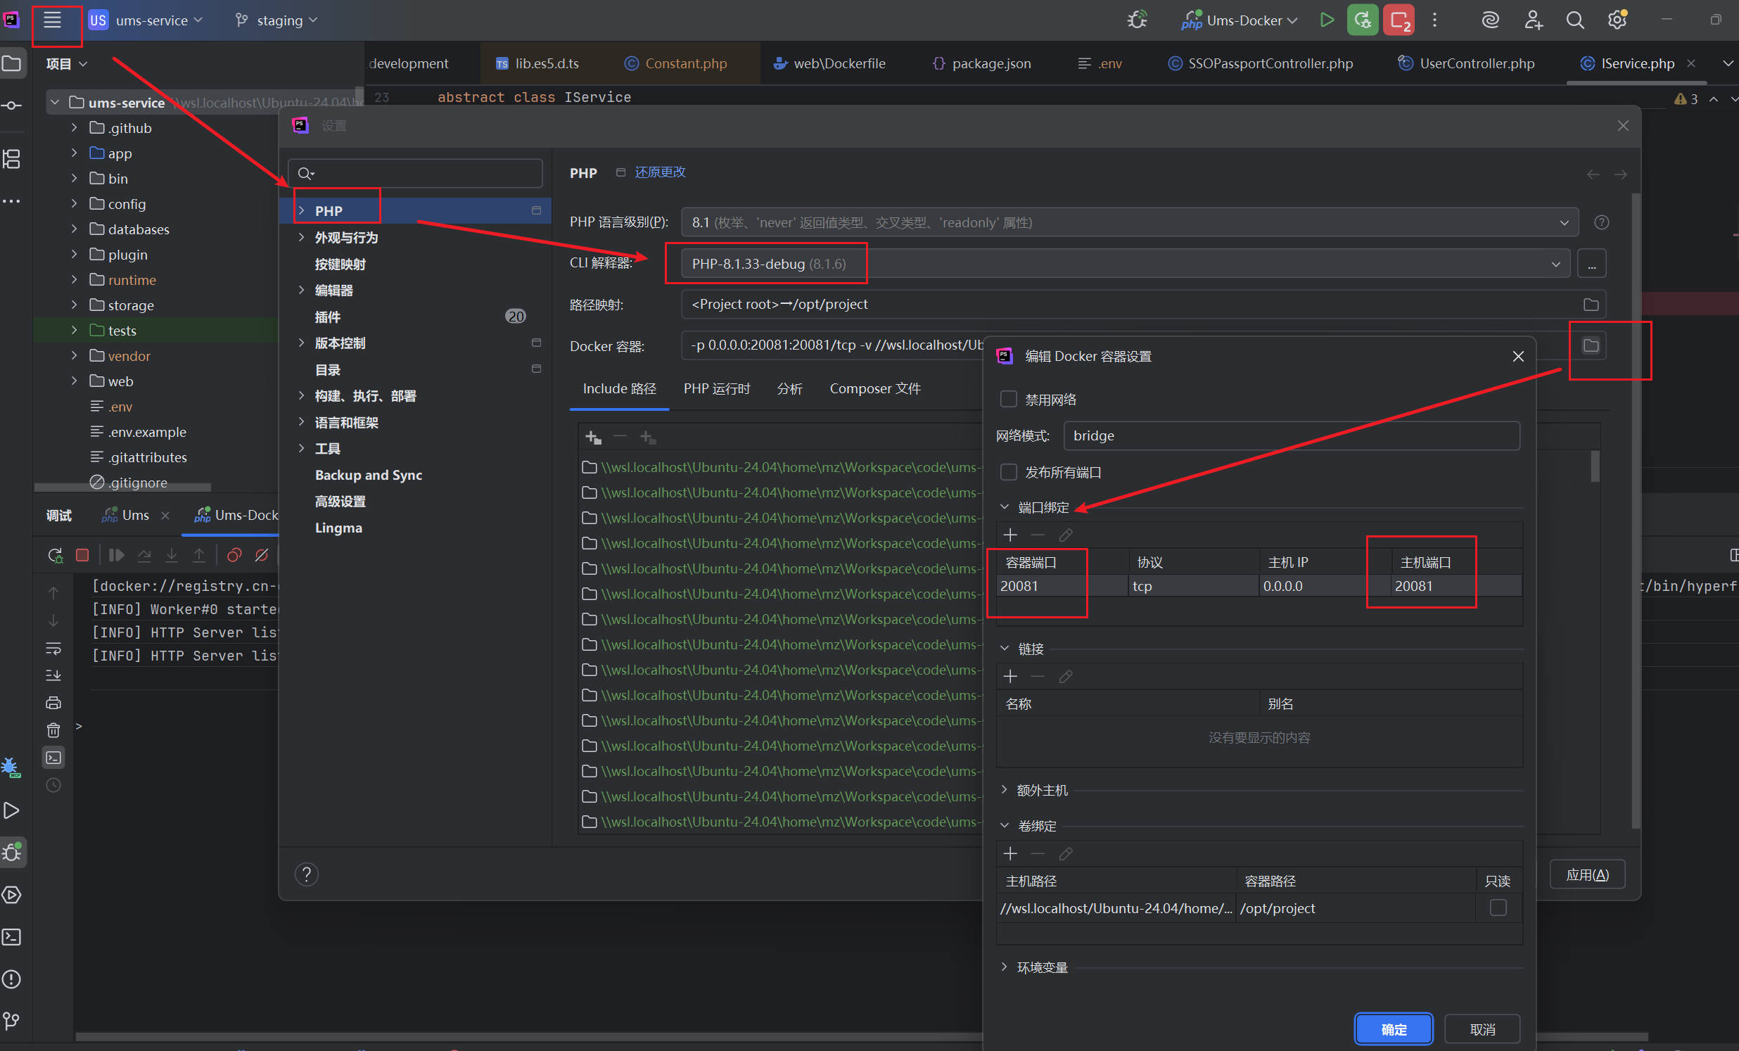The width and height of the screenshot is (1739, 1051).
Task: Click the 确定 button
Action: pyautogui.click(x=1393, y=1029)
